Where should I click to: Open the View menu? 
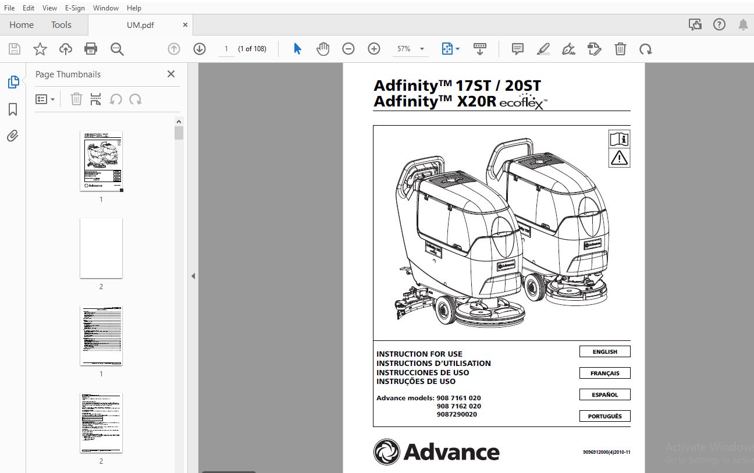[x=50, y=8]
